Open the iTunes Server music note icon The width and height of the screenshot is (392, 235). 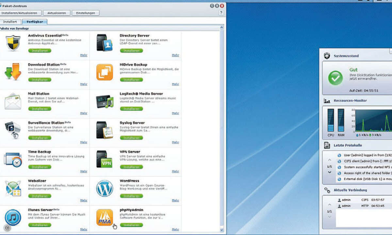13,217
